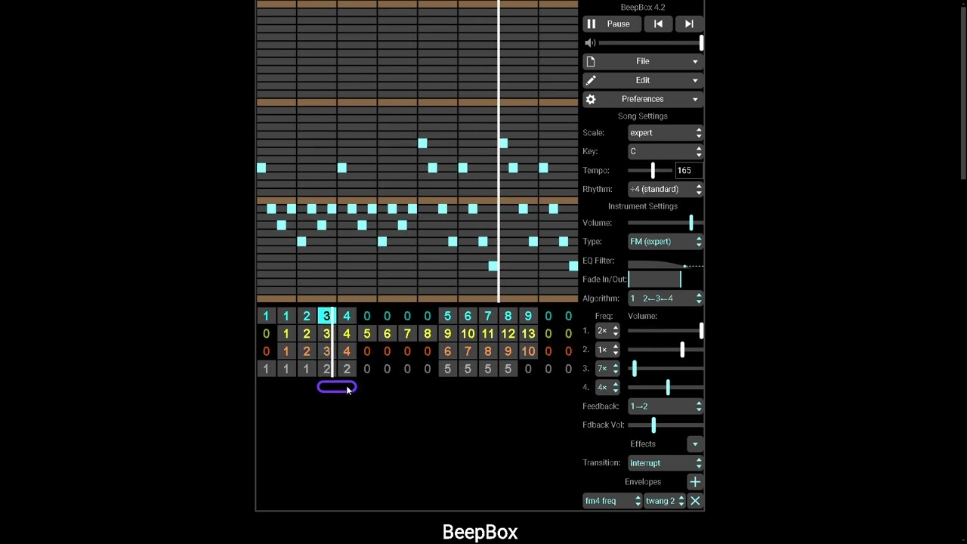The width and height of the screenshot is (967, 544).
Task: Adjust operator 3 volume slider
Action: pyautogui.click(x=666, y=369)
